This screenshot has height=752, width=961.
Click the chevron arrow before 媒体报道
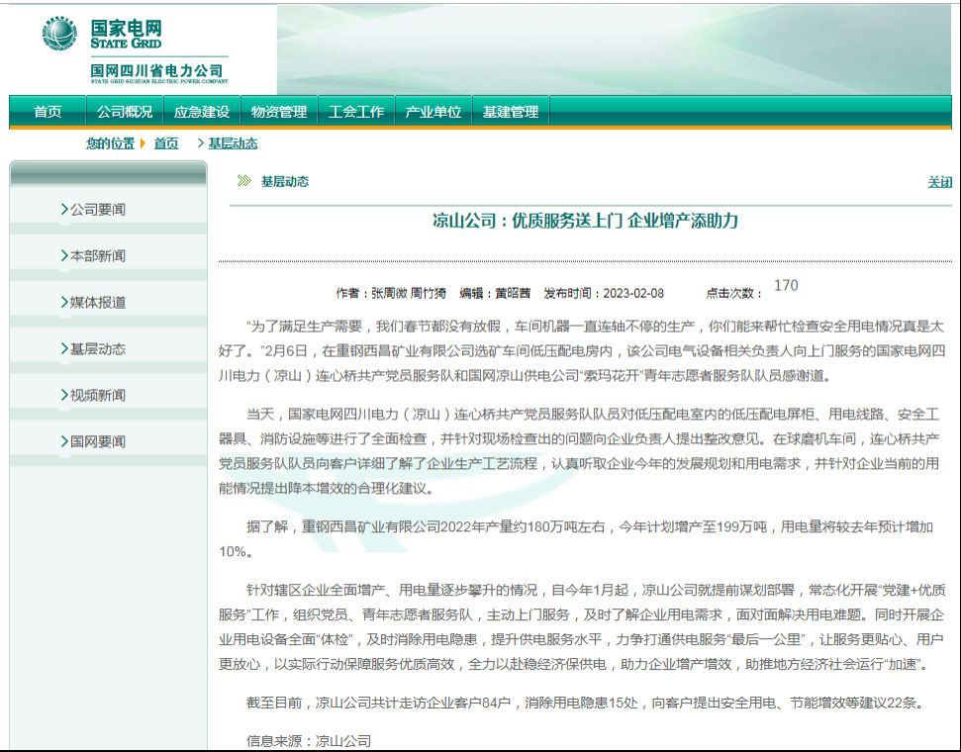64,302
